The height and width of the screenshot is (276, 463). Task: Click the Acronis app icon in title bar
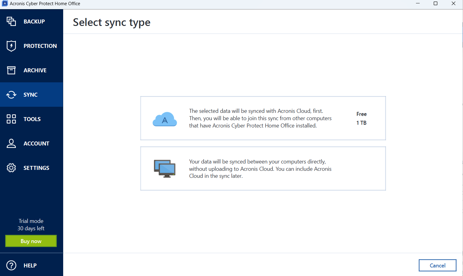tap(5, 4)
